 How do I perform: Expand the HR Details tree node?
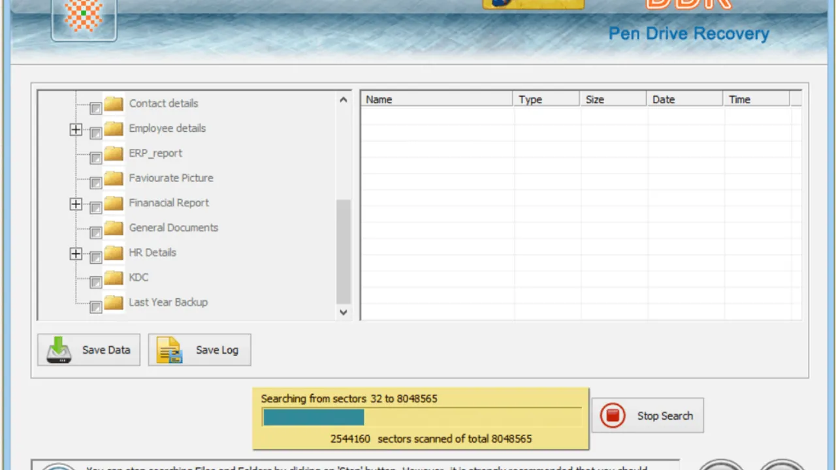[x=76, y=254]
